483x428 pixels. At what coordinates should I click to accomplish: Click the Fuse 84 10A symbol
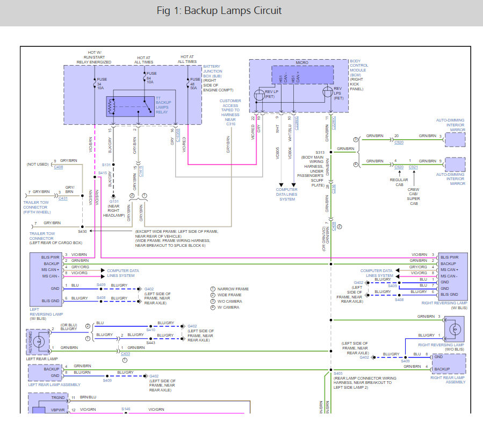click(145, 76)
